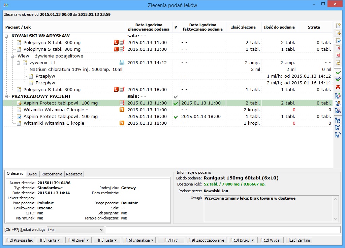Click the search text field next to Leku
The width and height of the screenshot is (345, 248).
223,230
